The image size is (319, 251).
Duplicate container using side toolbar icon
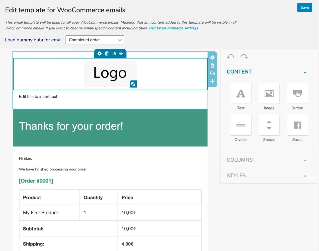(x=212, y=74)
